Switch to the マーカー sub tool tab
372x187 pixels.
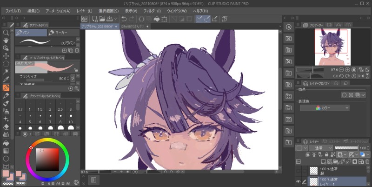63,33
